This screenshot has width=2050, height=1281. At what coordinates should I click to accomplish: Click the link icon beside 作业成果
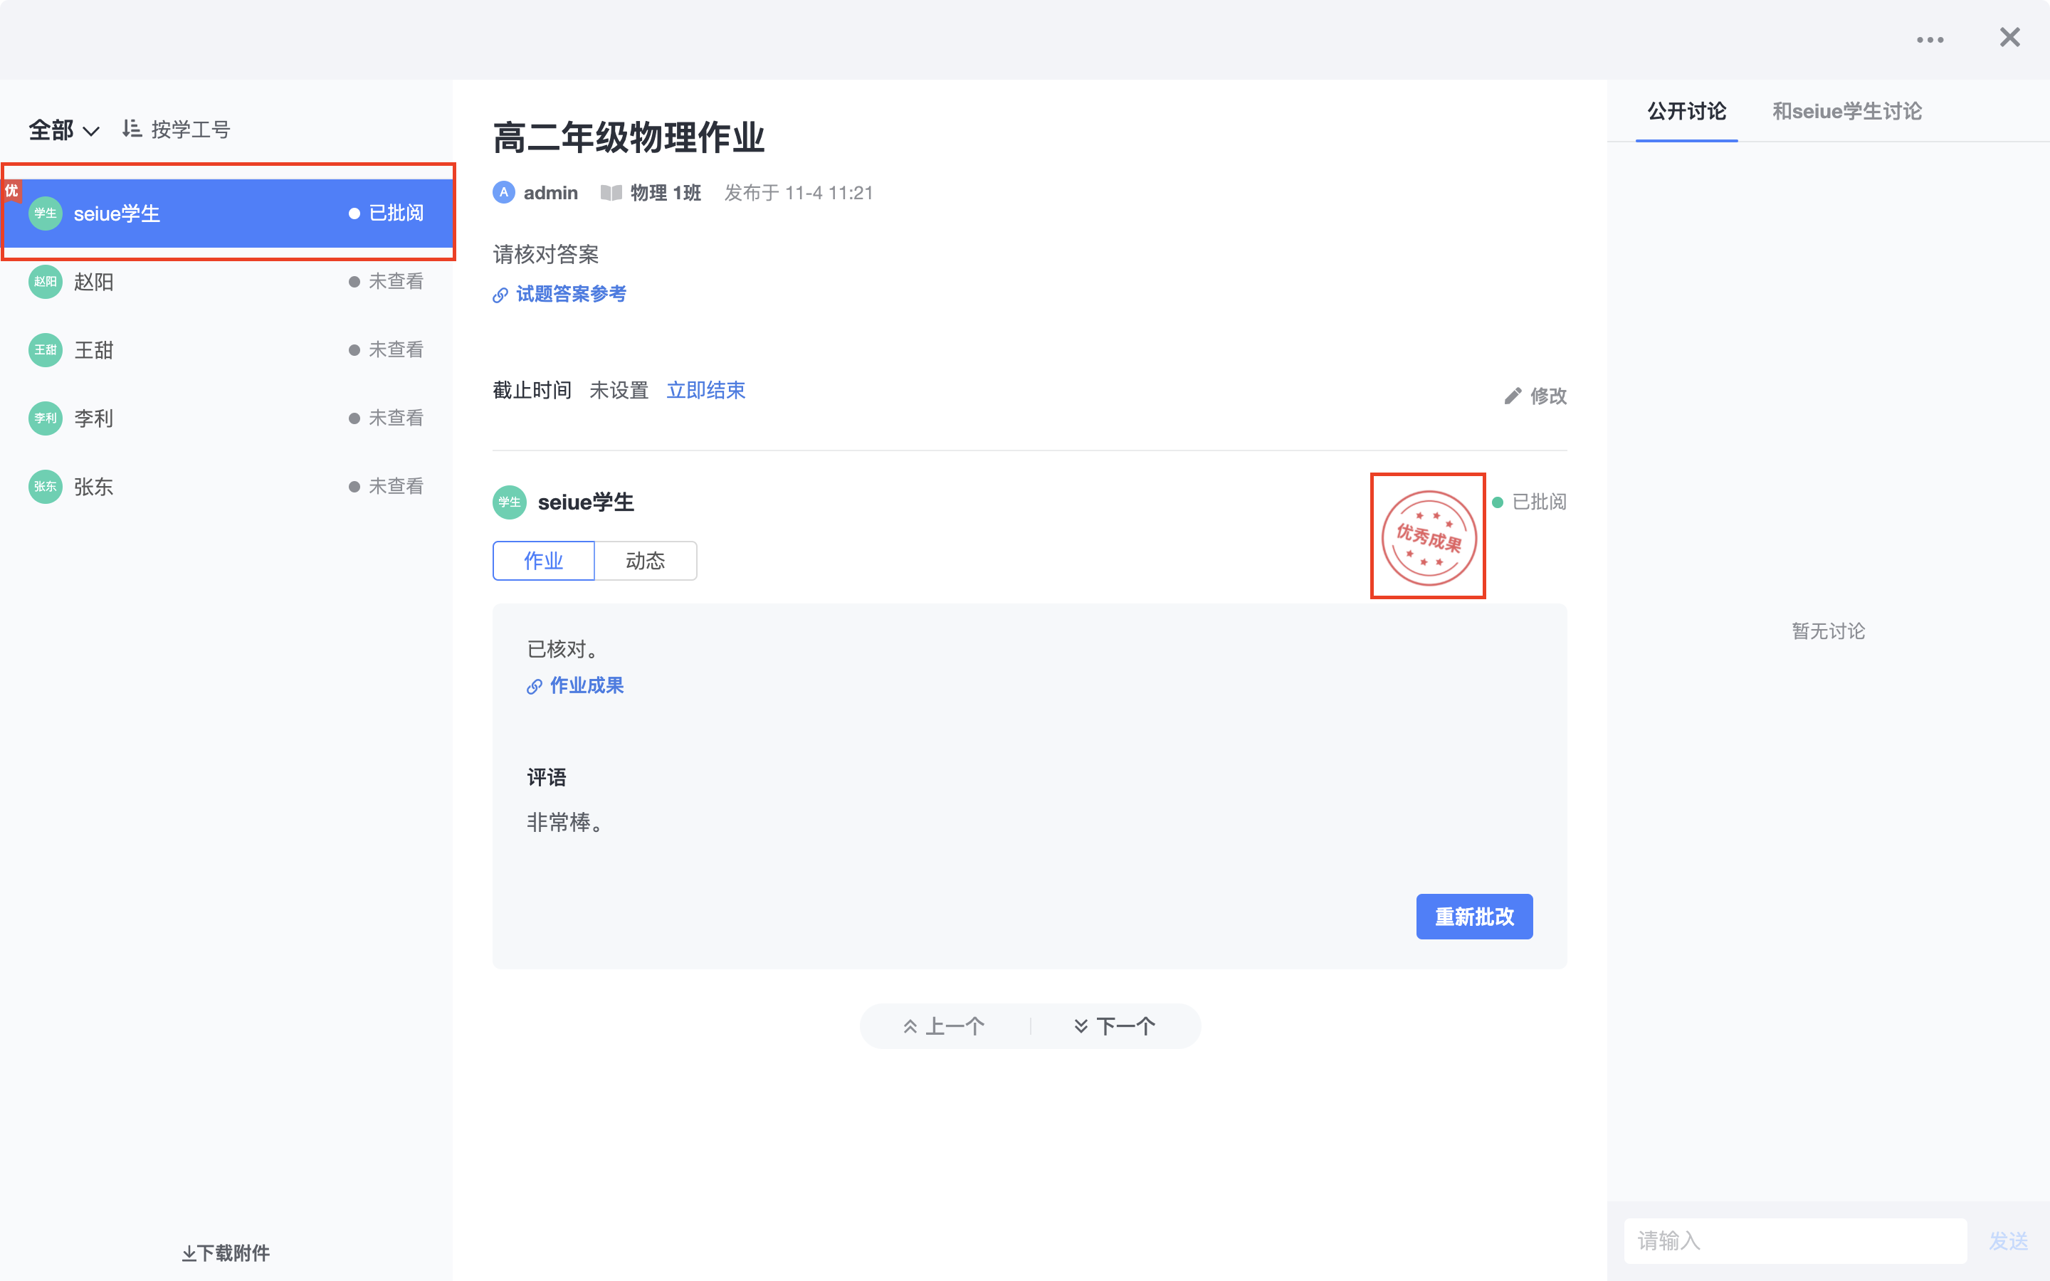(535, 686)
